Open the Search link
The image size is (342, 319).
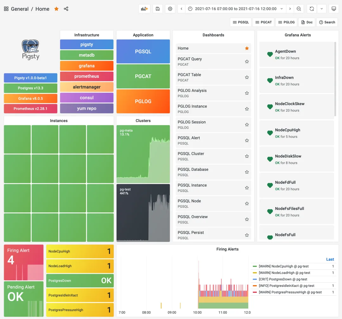pyautogui.click(x=327, y=22)
